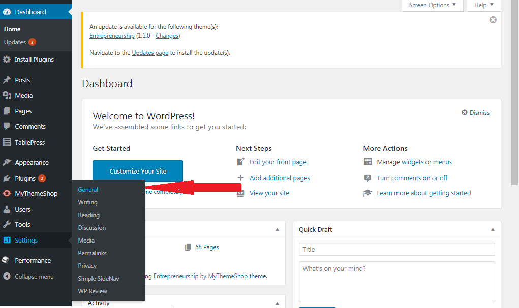
Task: Open the widgets management link
Action: (412, 162)
